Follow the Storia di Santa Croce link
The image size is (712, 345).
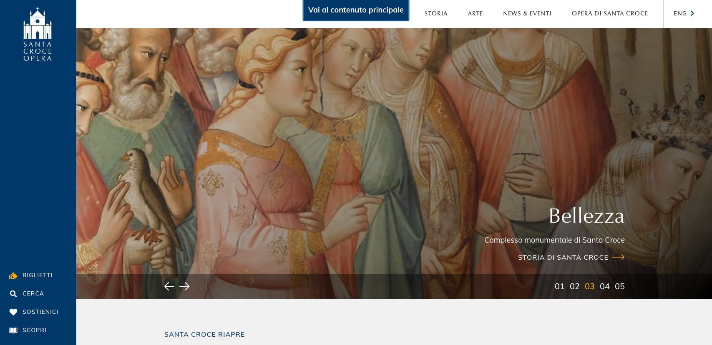(563, 258)
